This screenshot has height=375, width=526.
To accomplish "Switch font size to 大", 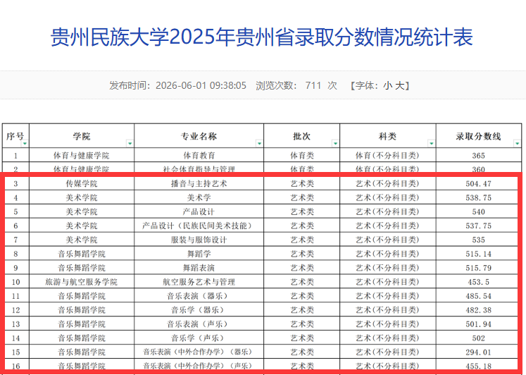I will (399, 85).
